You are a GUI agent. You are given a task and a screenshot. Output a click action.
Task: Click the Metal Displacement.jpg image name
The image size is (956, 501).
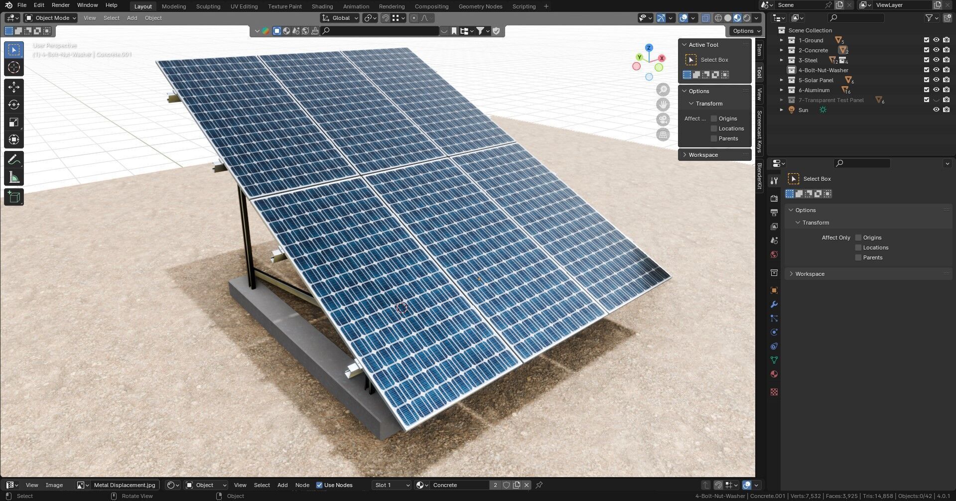coord(125,485)
